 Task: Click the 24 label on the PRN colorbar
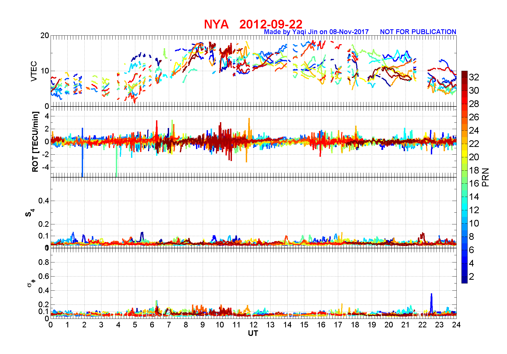474,130
